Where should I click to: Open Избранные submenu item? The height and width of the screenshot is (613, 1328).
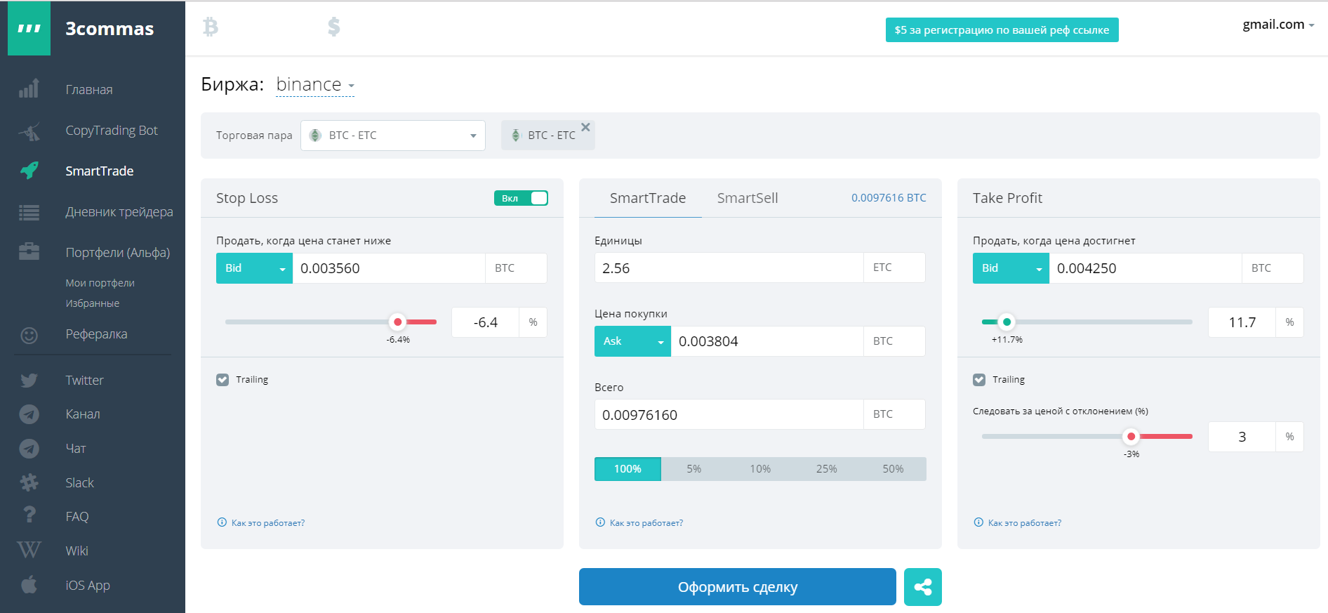tap(93, 303)
